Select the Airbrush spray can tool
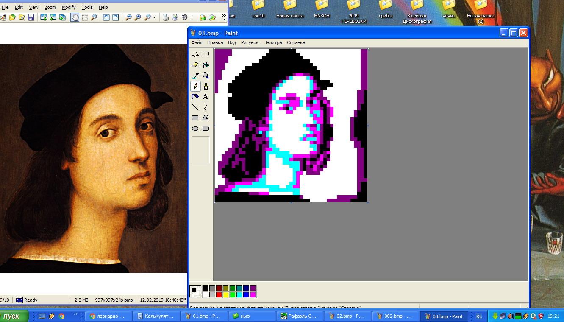The image size is (564, 322). [x=195, y=97]
